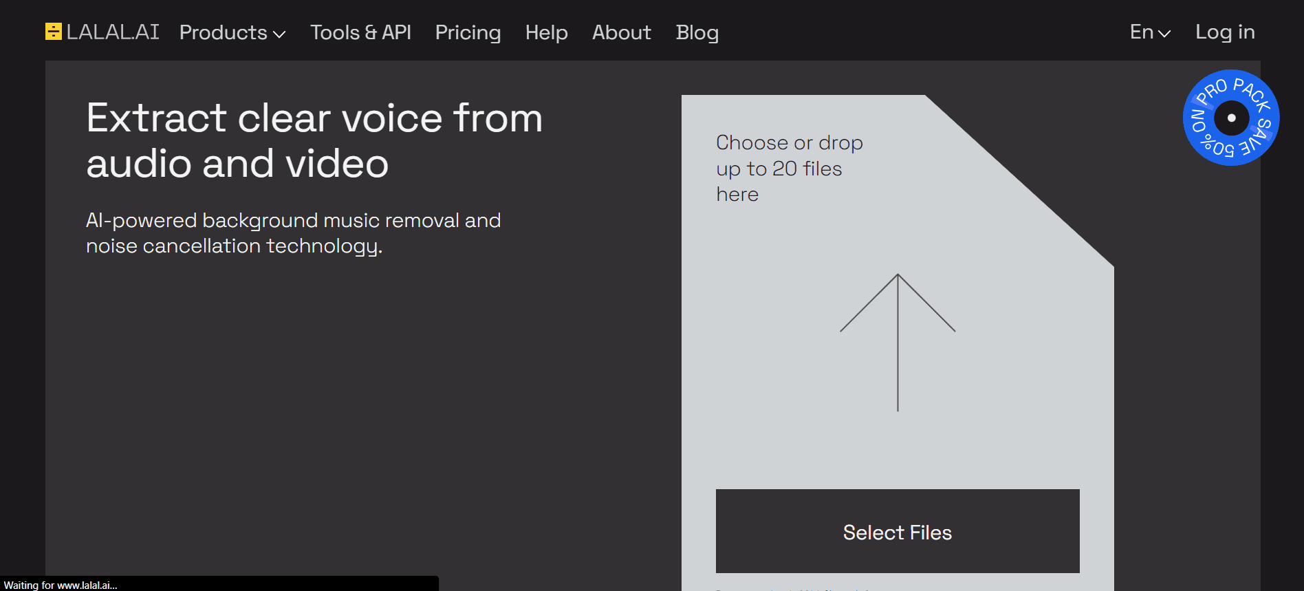Open the About page
Viewport: 1304px width, 591px height.
click(621, 32)
